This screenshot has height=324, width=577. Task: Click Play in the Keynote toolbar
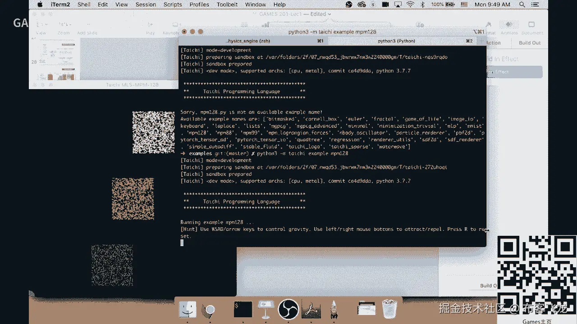click(x=150, y=27)
